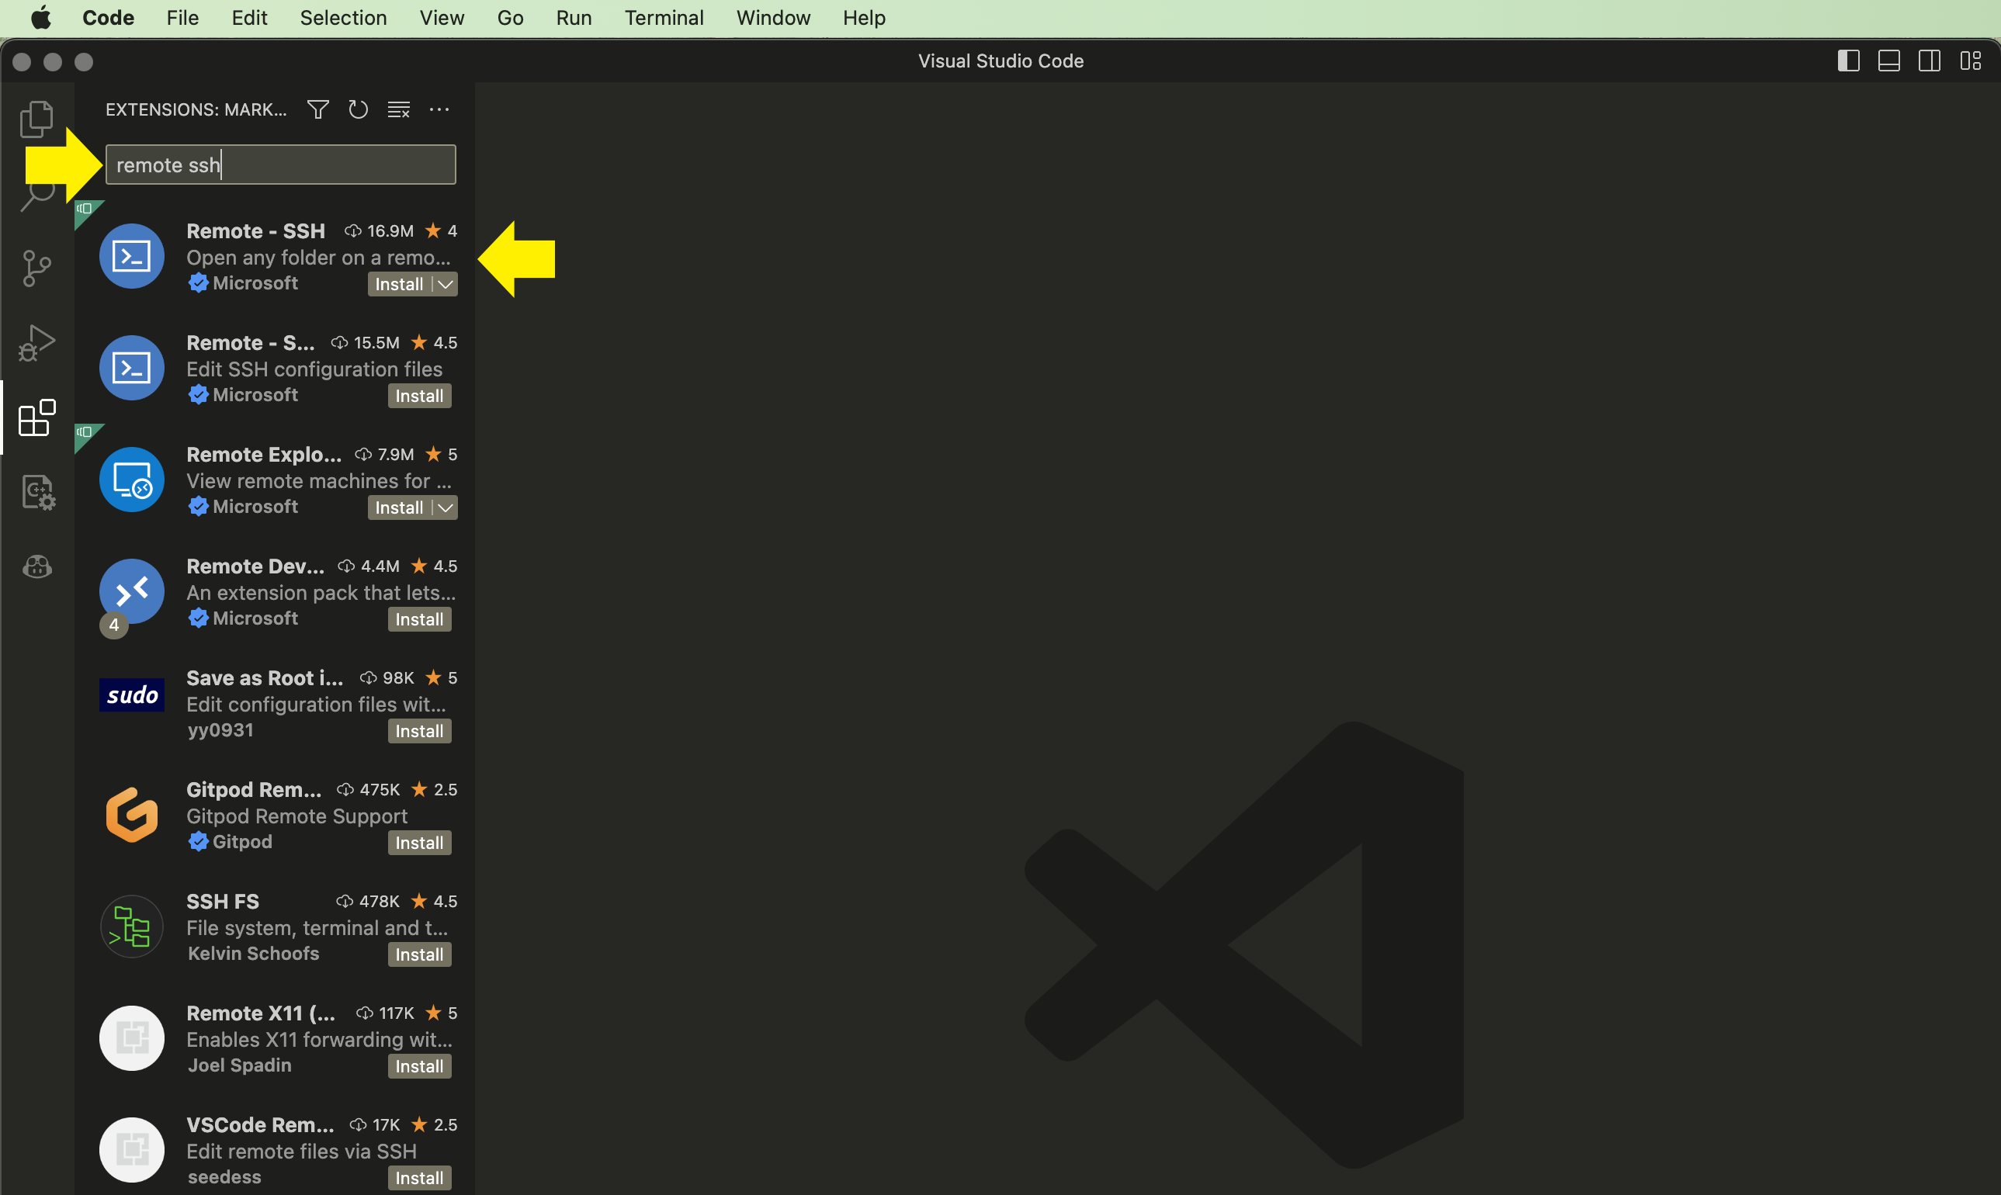Select the 'Gitpod Rem...' extension title
Screen dimensions: 2001x1195
point(254,790)
